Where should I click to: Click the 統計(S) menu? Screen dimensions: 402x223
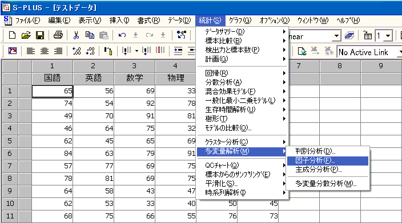click(x=210, y=20)
